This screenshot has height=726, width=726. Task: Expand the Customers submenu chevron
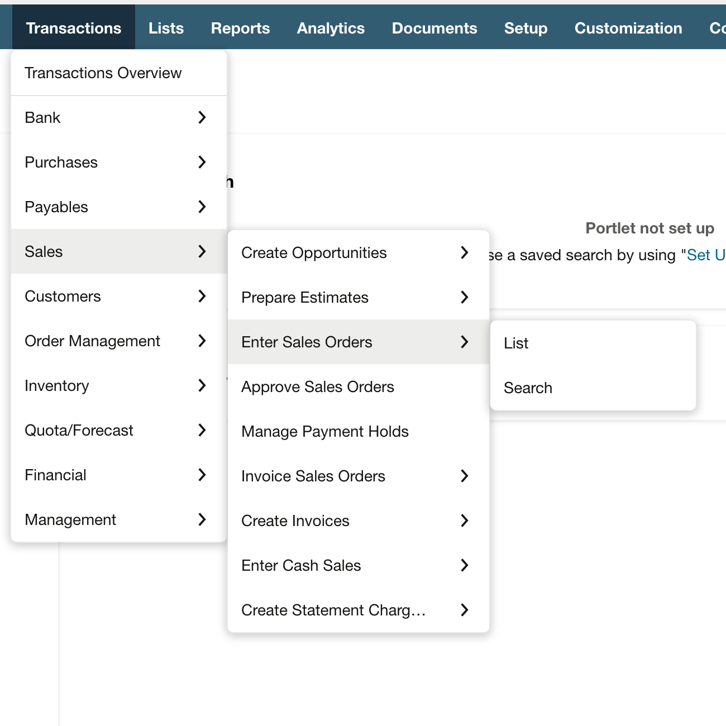[x=202, y=296]
